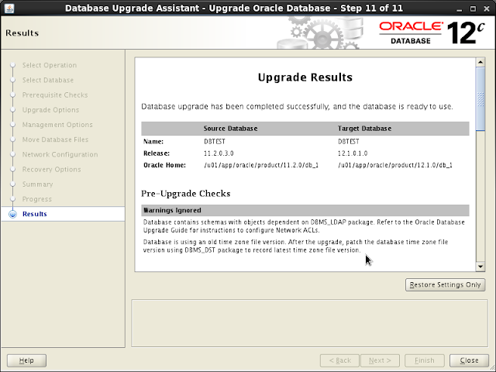Click source database name DBTEST
This screenshot has width=496, height=372.
click(215, 141)
